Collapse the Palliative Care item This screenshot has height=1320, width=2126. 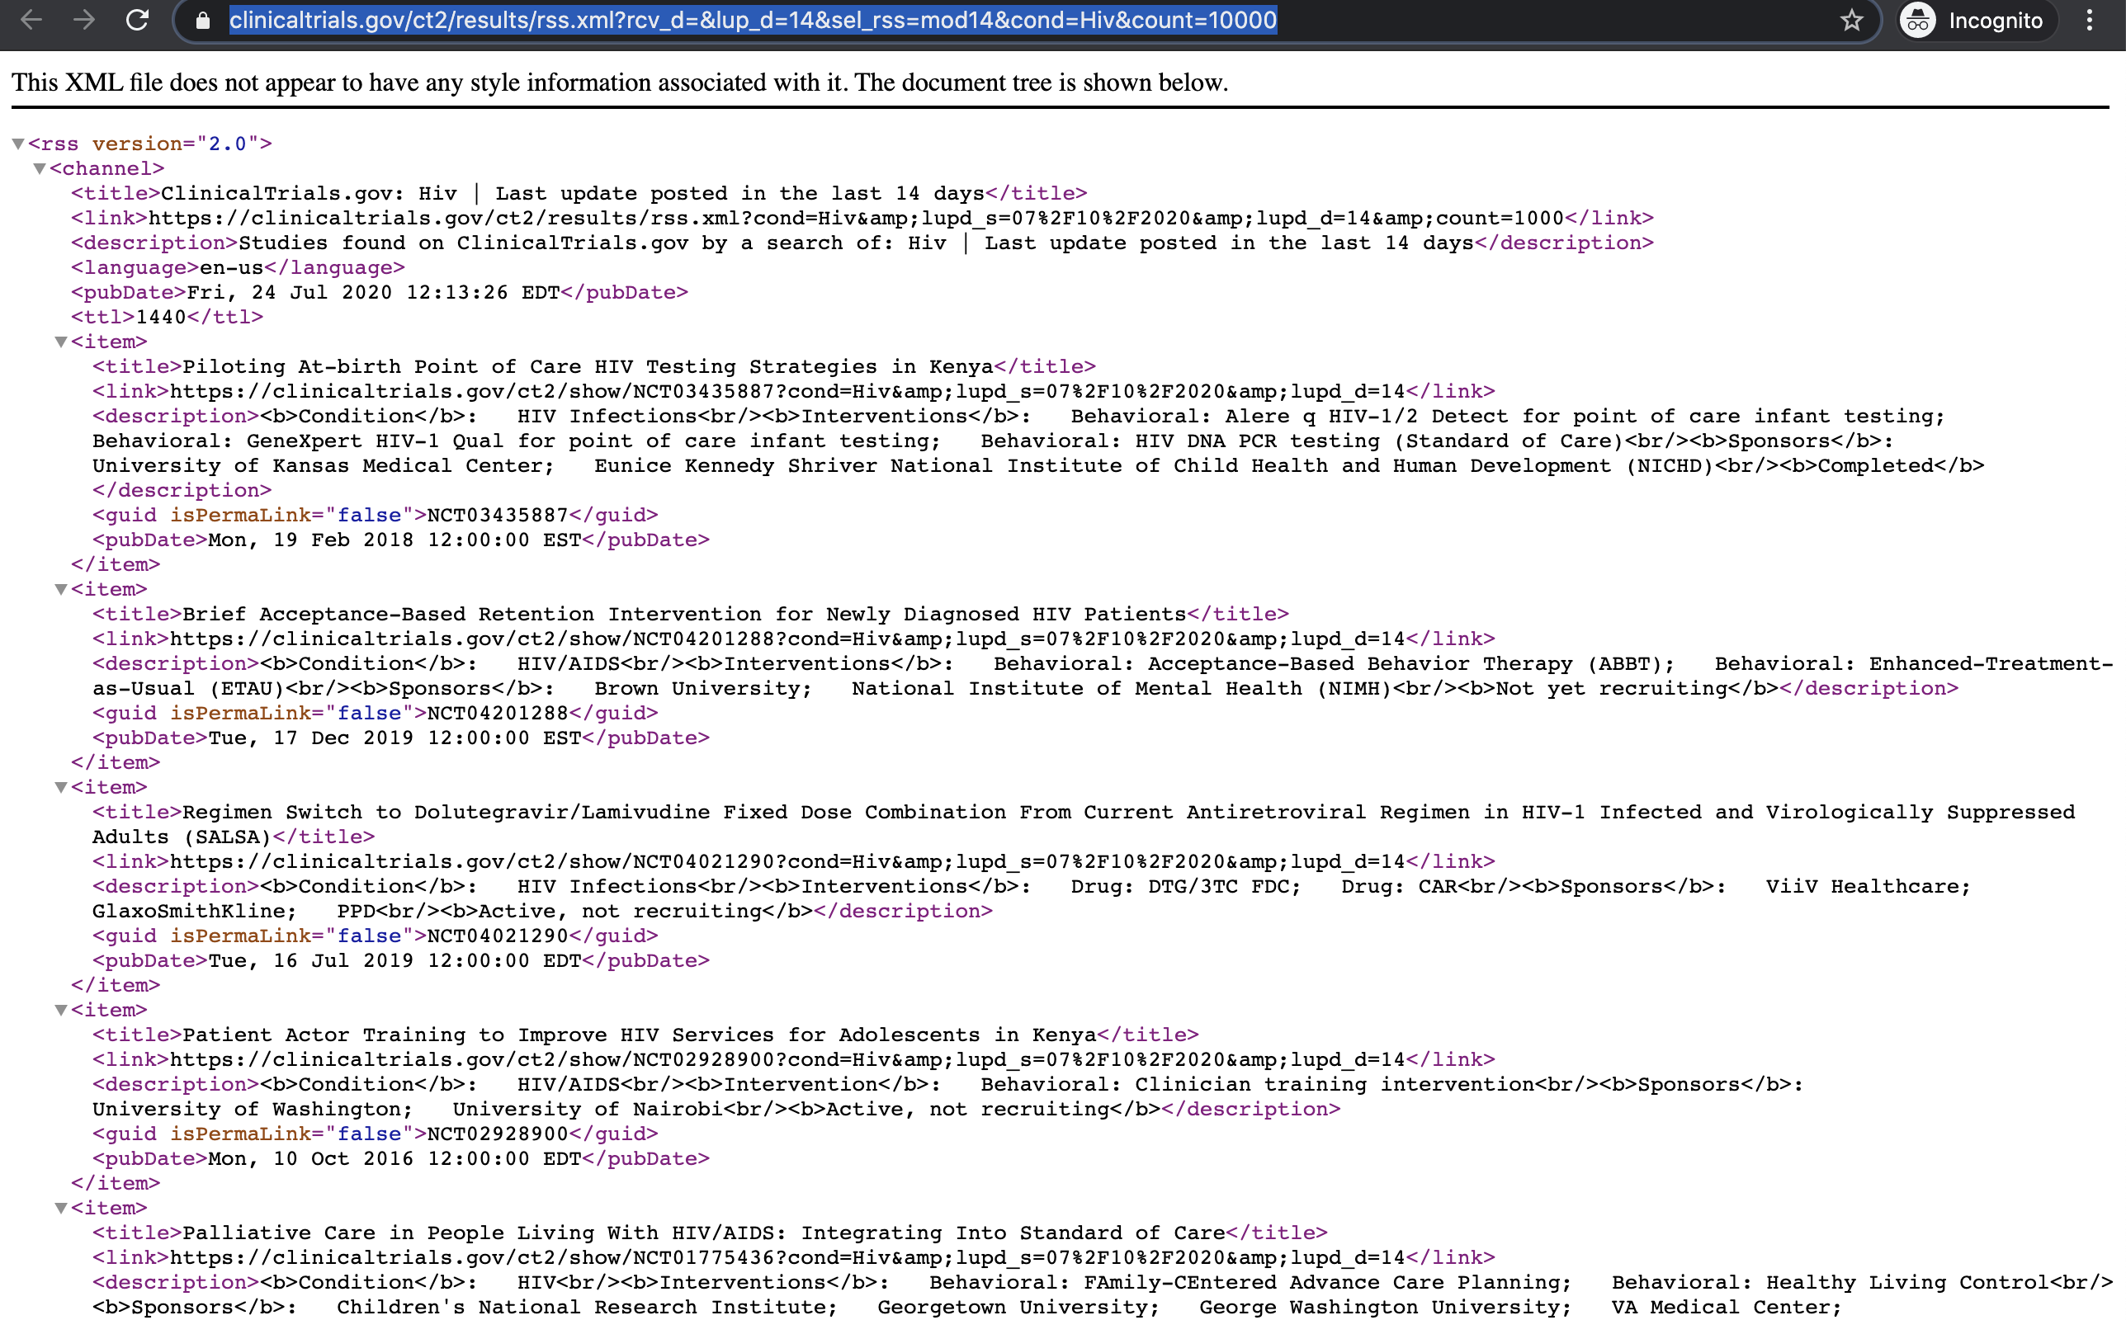pyautogui.click(x=61, y=1209)
